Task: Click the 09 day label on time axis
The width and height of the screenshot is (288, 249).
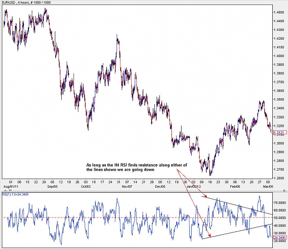Action: (x=202, y=182)
